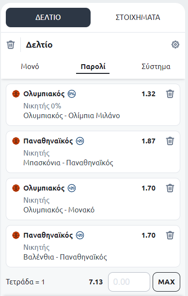Click the basketball icon of the first selection
The image size is (188, 296).
coord(16,94)
